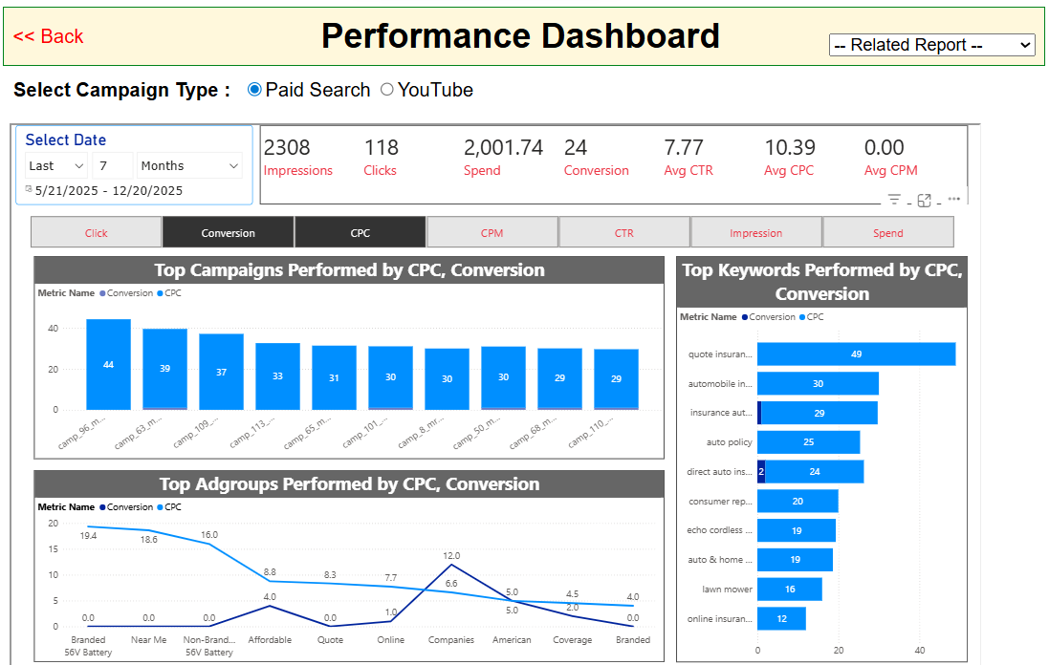Click CPC legend marker in Top Keywords

803,317
